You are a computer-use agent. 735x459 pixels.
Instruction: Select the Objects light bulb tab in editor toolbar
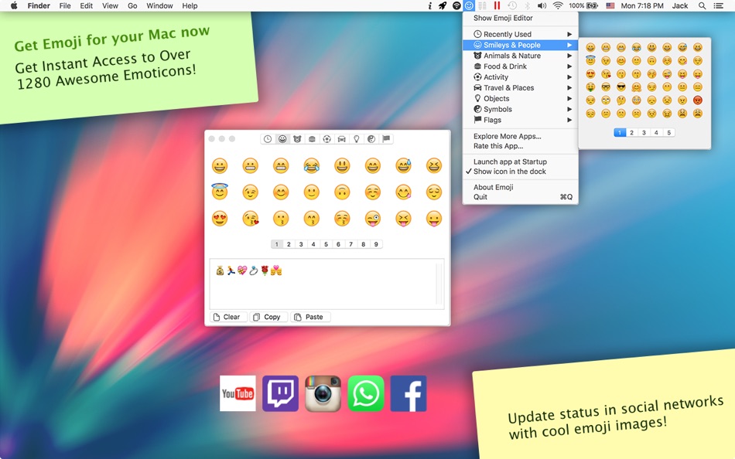click(356, 139)
